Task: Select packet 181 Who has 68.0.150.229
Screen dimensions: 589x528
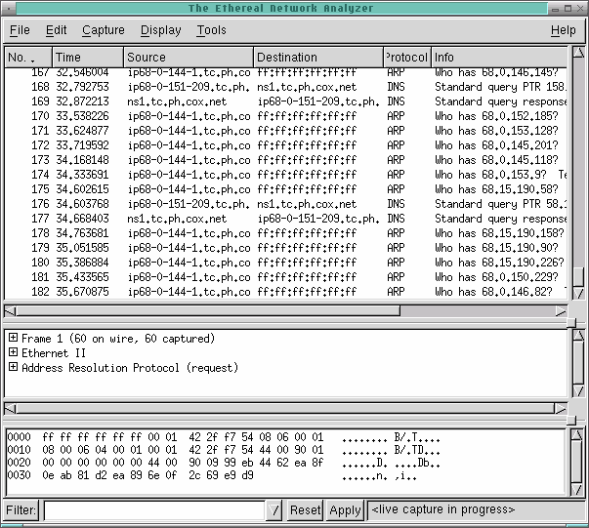Action: [x=285, y=277]
